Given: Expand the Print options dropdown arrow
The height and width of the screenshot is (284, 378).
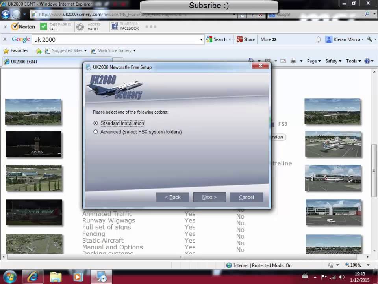Looking at the screenshot, I should (301, 61).
